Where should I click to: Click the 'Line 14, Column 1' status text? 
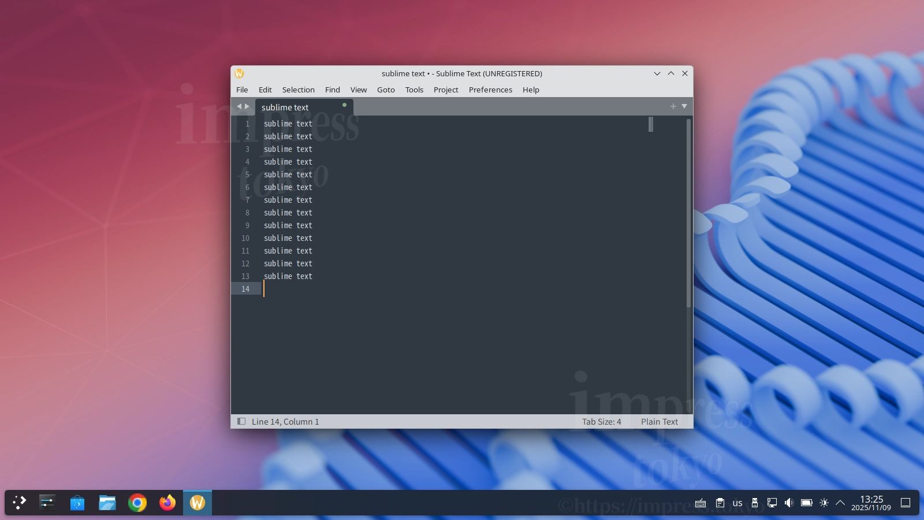285,422
